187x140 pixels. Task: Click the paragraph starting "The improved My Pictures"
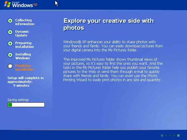pyautogui.click(x=113, y=69)
